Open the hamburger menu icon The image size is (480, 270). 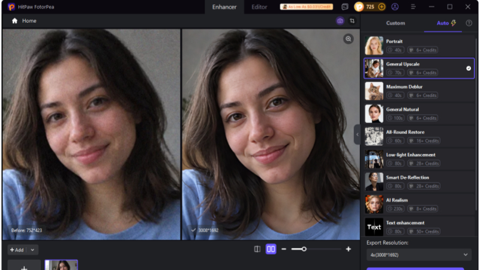(x=413, y=7)
